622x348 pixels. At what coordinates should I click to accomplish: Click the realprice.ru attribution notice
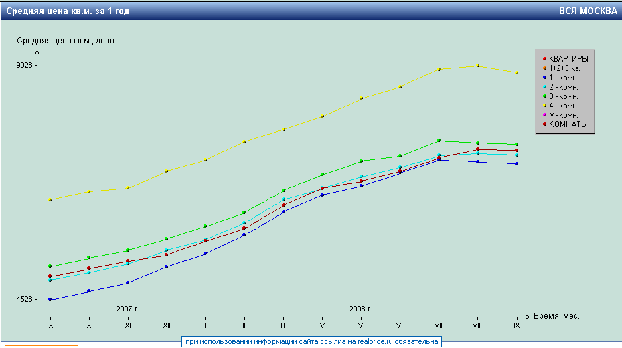point(311,341)
